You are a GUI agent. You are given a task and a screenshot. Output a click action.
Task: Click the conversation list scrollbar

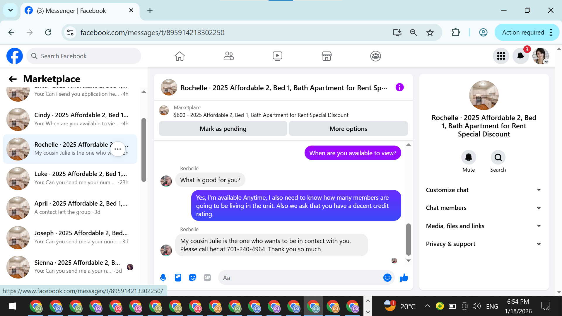pos(144,150)
